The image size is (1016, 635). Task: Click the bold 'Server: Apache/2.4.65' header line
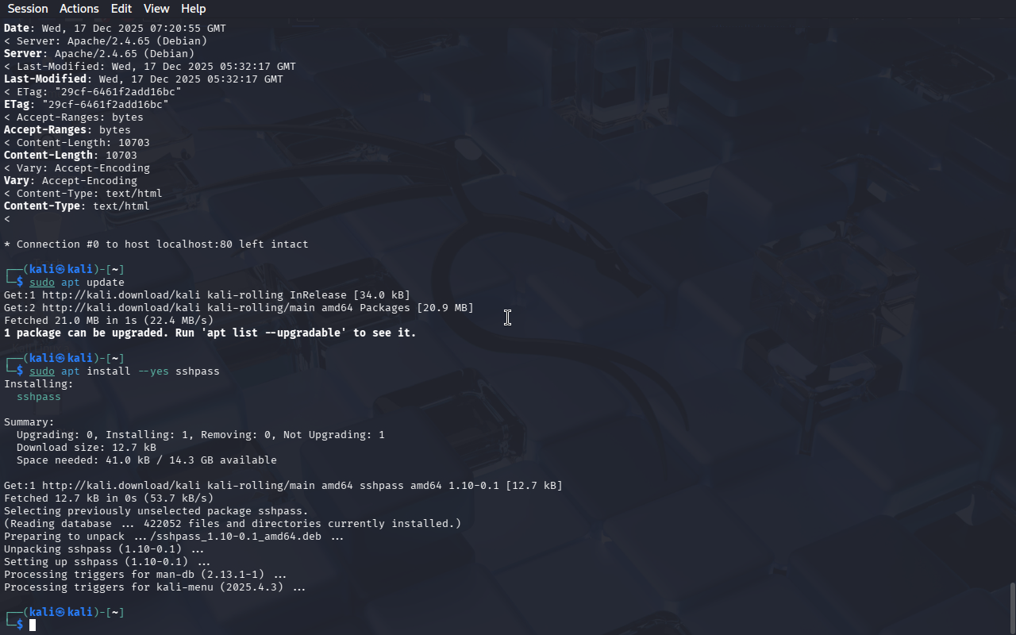pos(99,54)
